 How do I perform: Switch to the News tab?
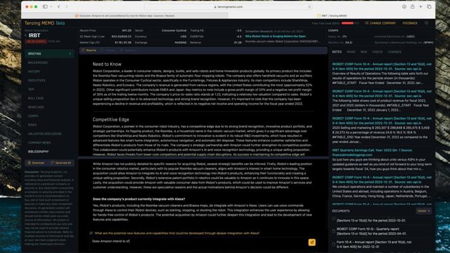point(351,52)
